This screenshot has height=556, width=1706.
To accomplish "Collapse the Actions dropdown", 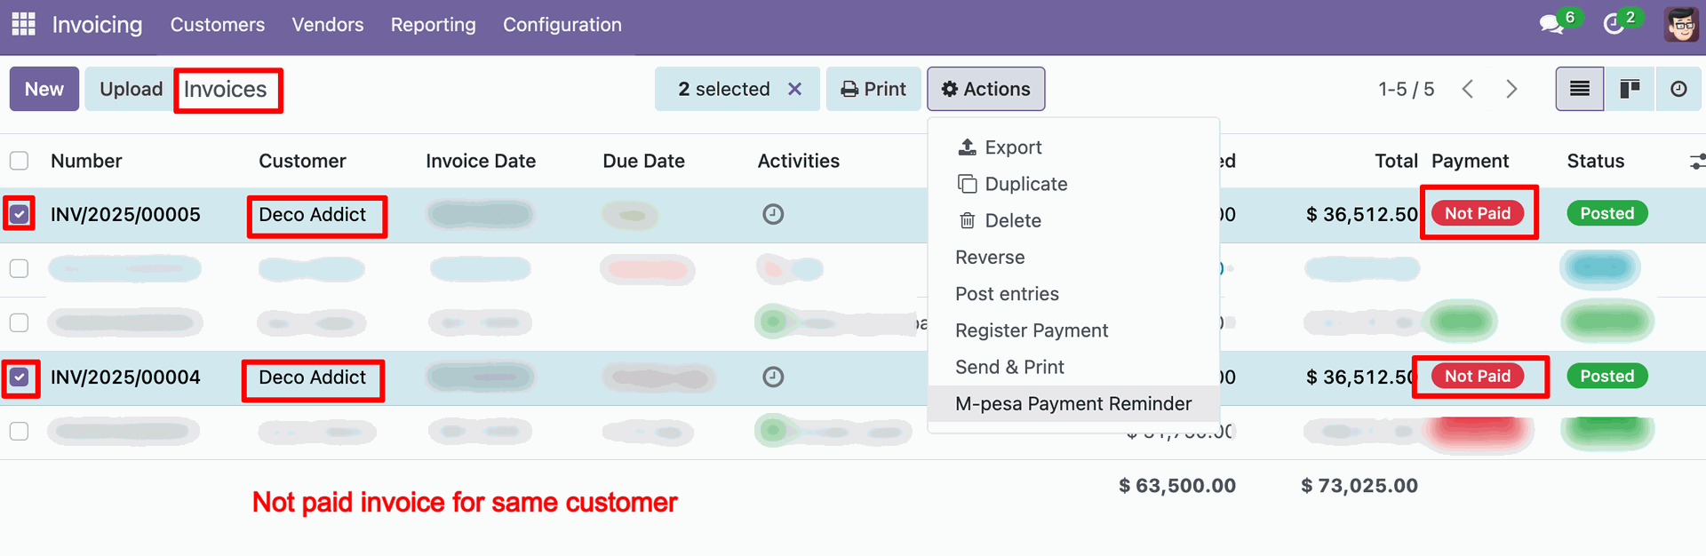I will tap(985, 89).
